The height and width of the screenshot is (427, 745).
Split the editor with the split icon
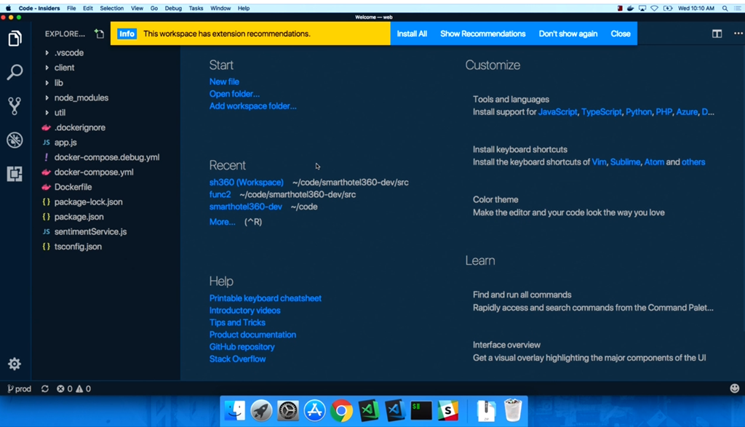coord(717,33)
